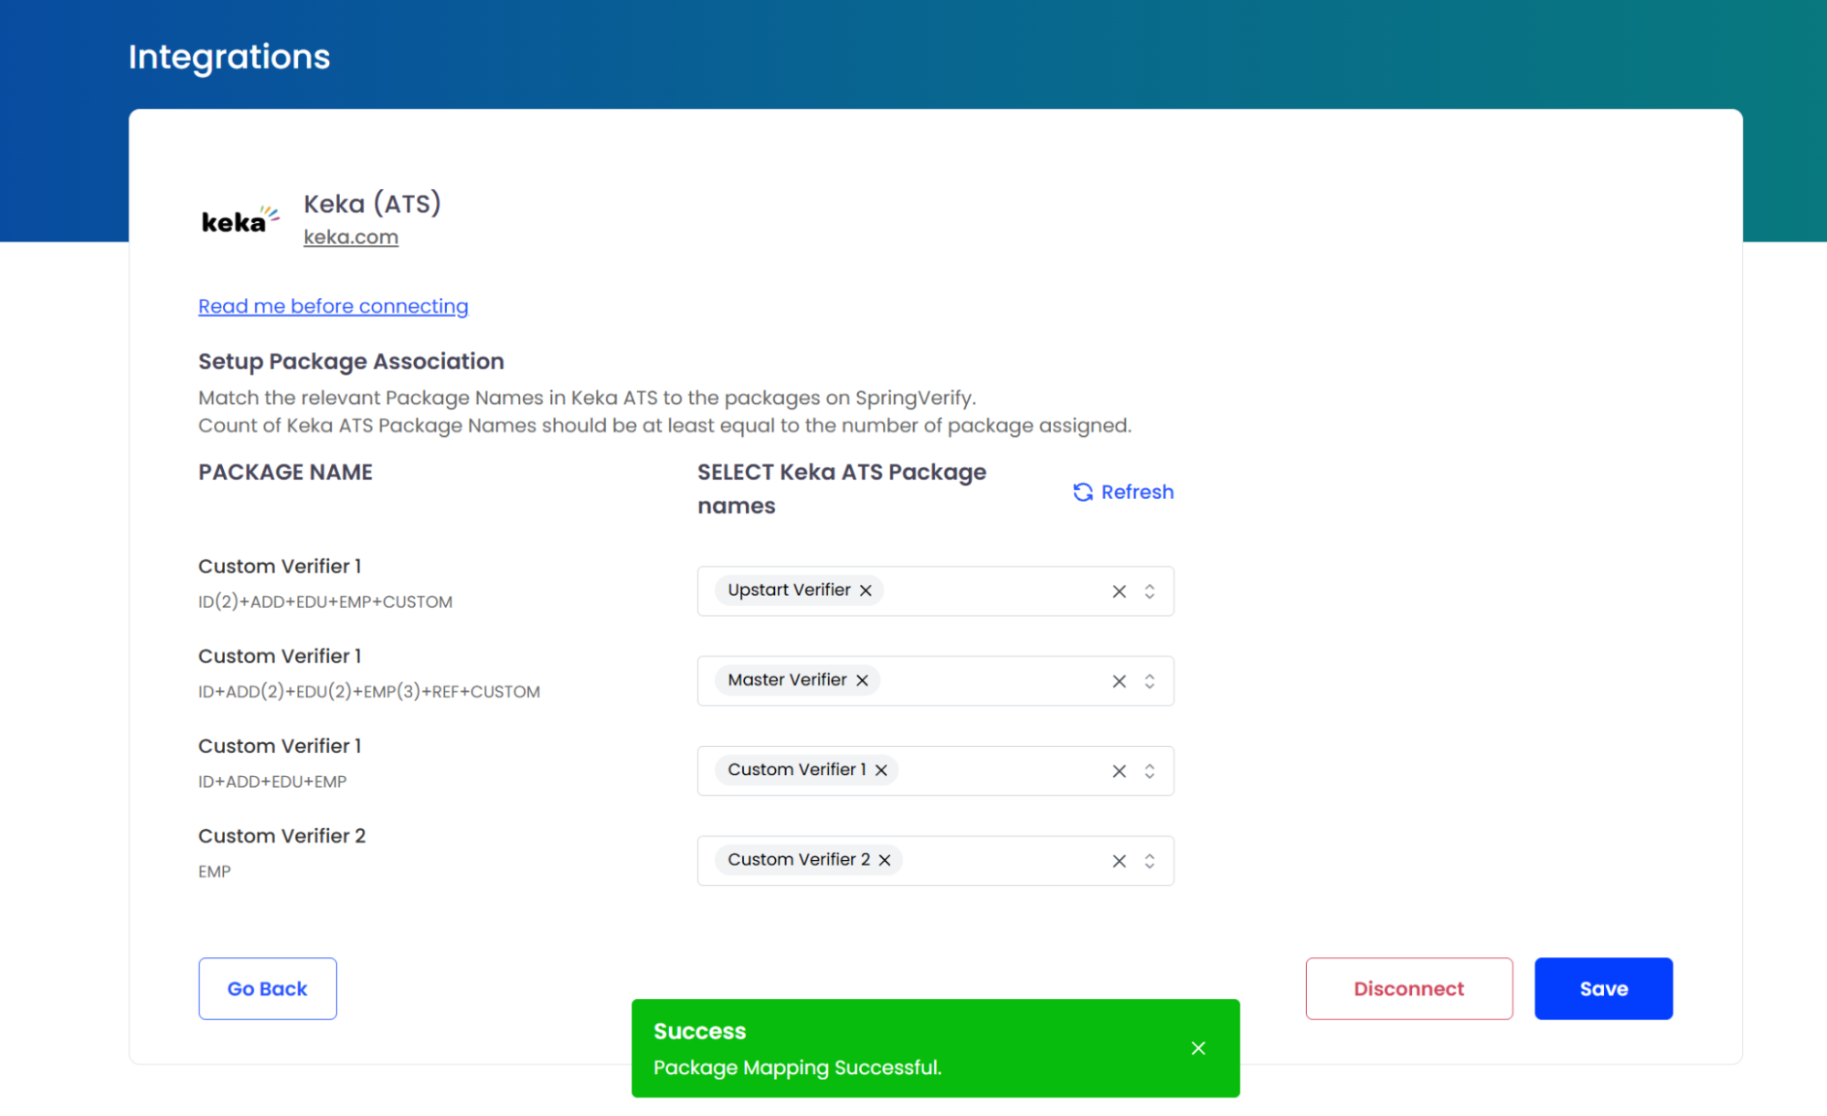Image resolution: width=1827 pixels, height=1116 pixels.
Task: Click the Refresh package names icon
Action: (1083, 492)
